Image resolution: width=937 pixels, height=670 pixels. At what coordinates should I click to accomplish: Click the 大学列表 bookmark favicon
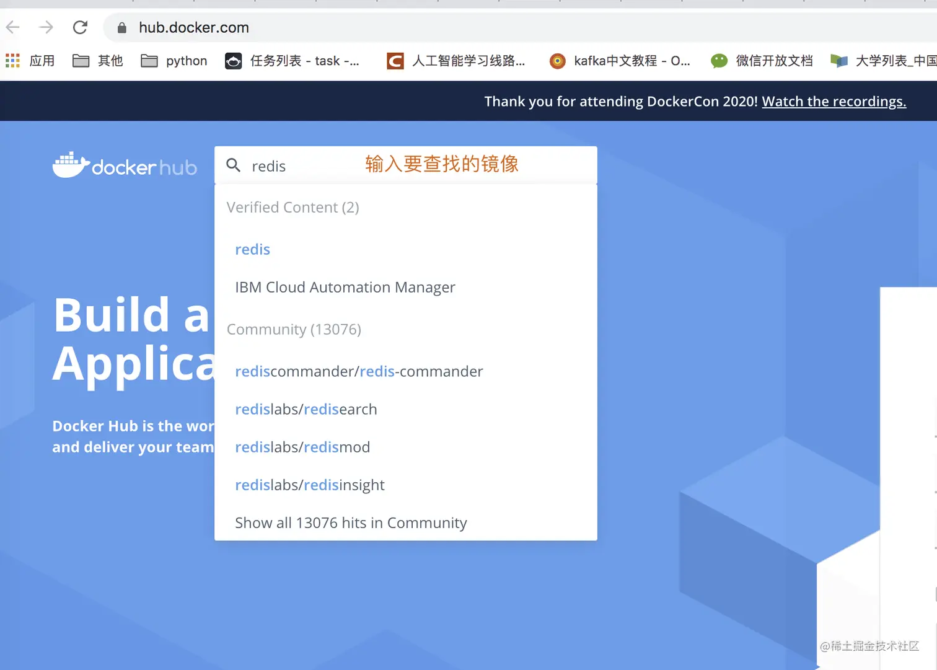click(x=839, y=61)
